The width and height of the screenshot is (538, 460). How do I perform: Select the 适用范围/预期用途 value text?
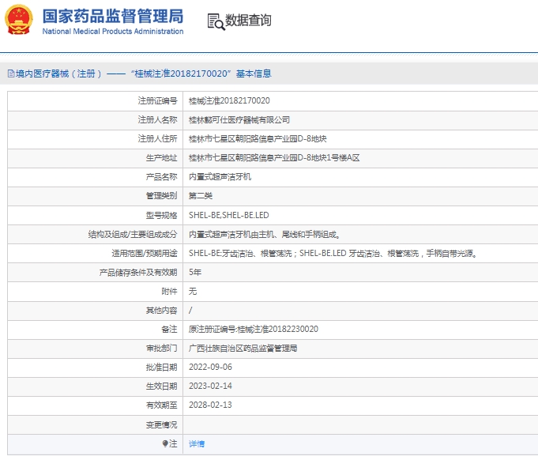point(333,254)
